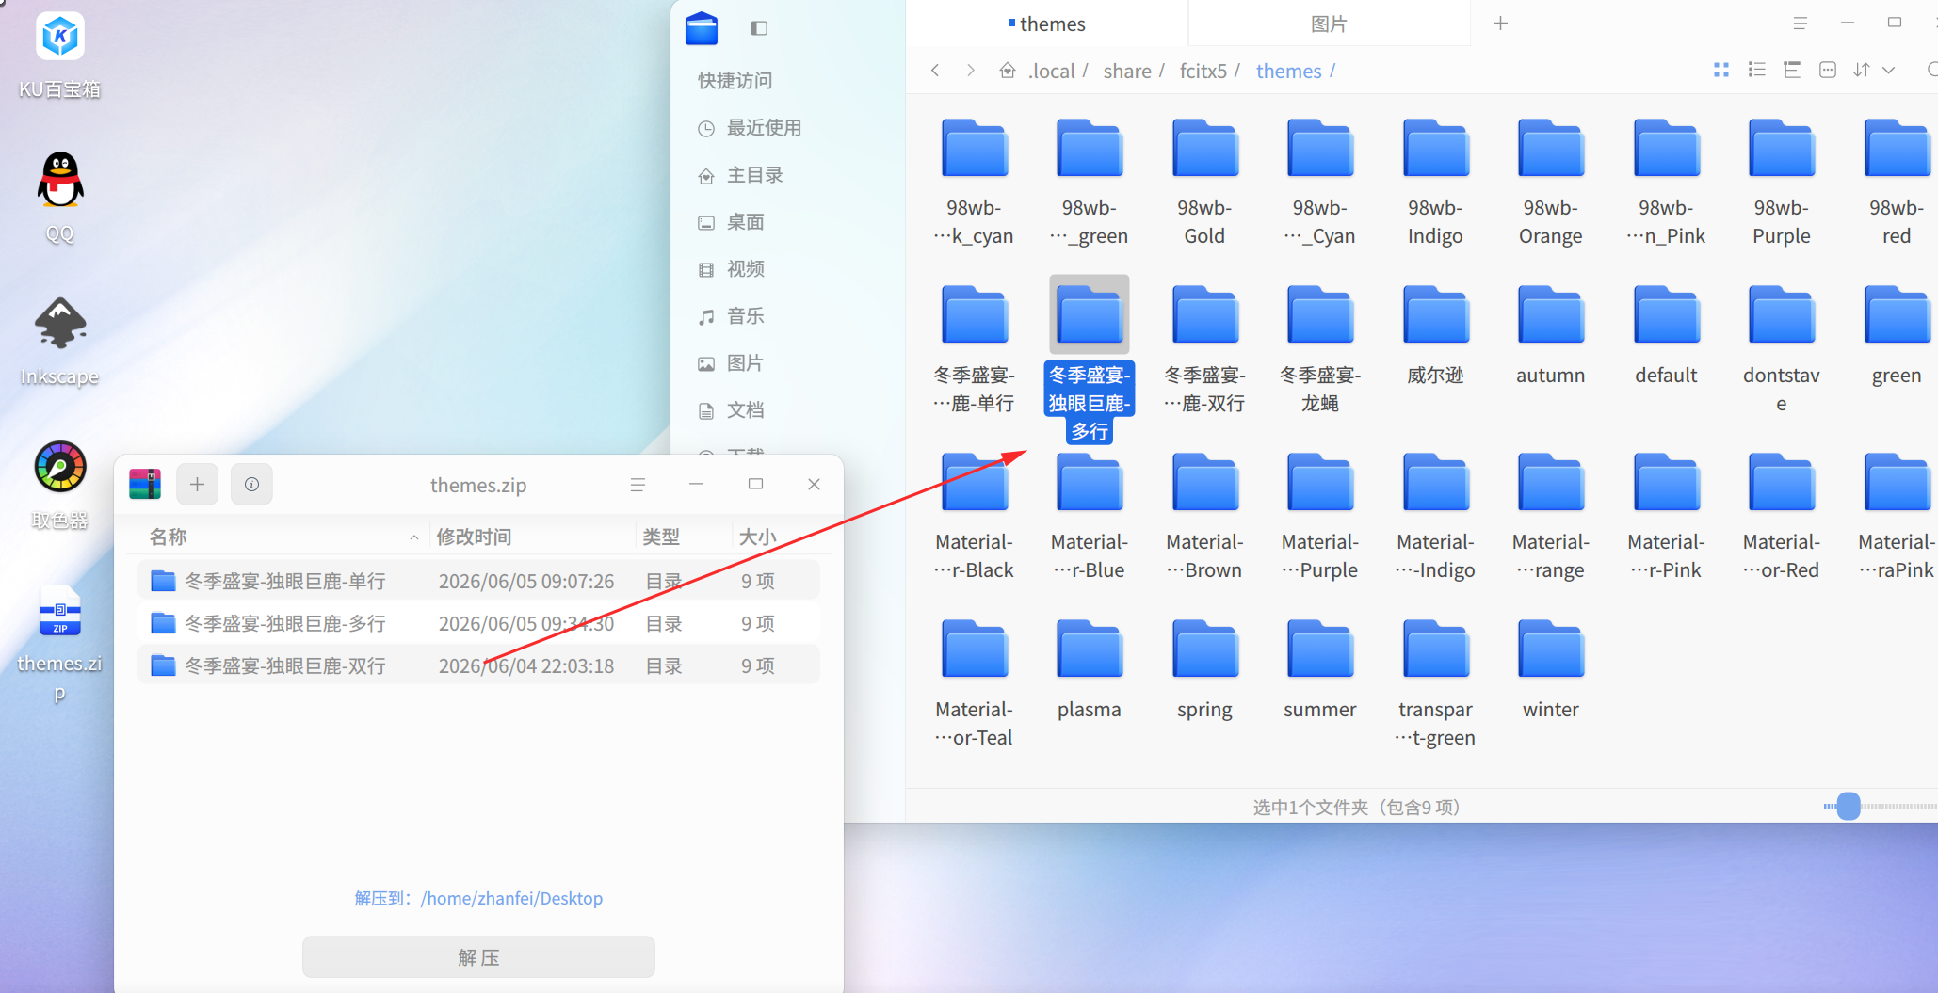Open 最近使用 in sidebar

tap(750, 128)
